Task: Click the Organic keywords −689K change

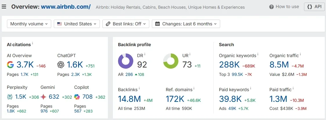Action: coord(249,66)
